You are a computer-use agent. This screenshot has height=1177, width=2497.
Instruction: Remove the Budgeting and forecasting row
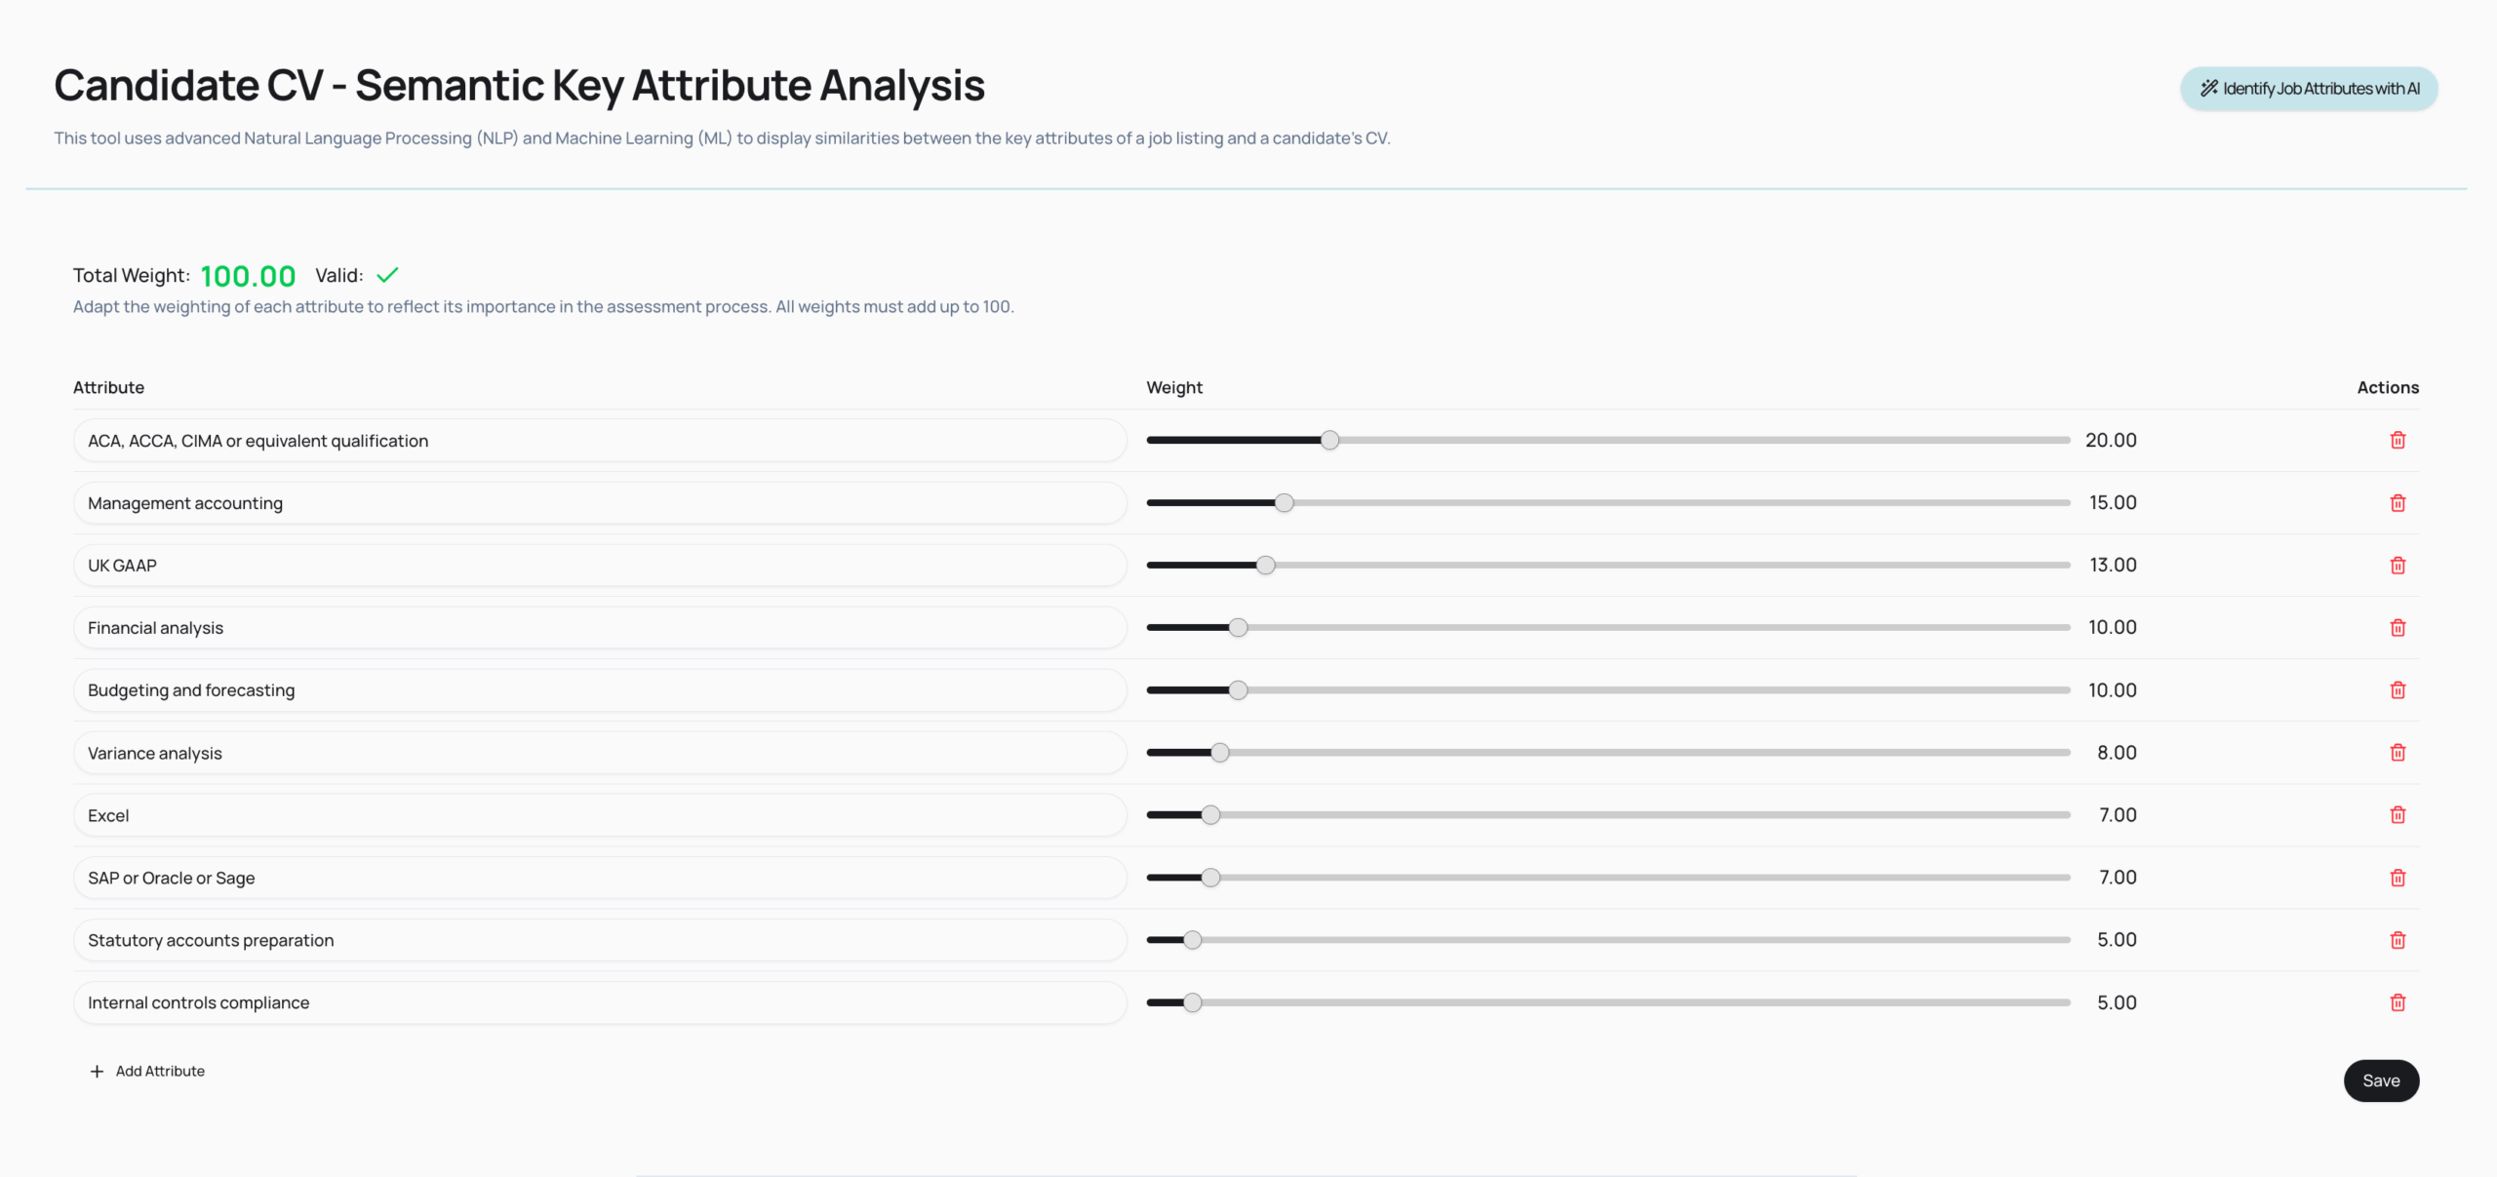click(x=2398, y=690)
